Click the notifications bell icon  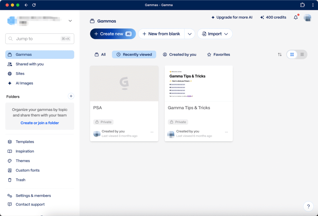[296, 17]
